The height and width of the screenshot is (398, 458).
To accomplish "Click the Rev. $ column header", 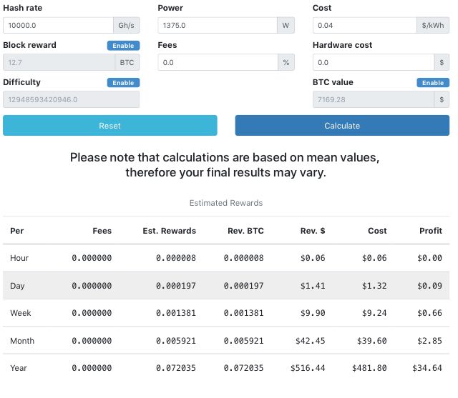I will pyautogui.click(x=313, y=231).
